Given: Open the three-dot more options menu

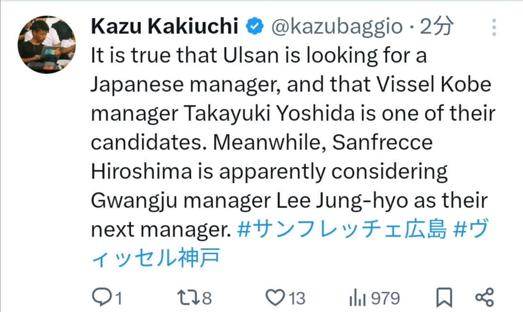Looking at the screenshot, I should (494, 28).
